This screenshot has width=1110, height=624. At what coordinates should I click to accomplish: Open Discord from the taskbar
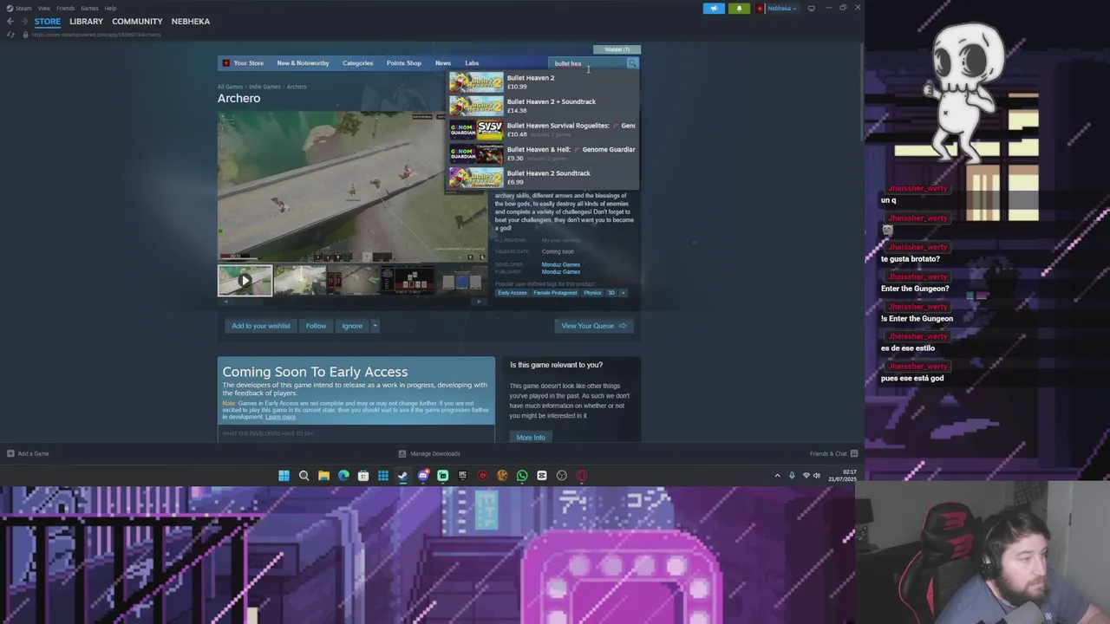pyautogui.click(x=422, y=475)
